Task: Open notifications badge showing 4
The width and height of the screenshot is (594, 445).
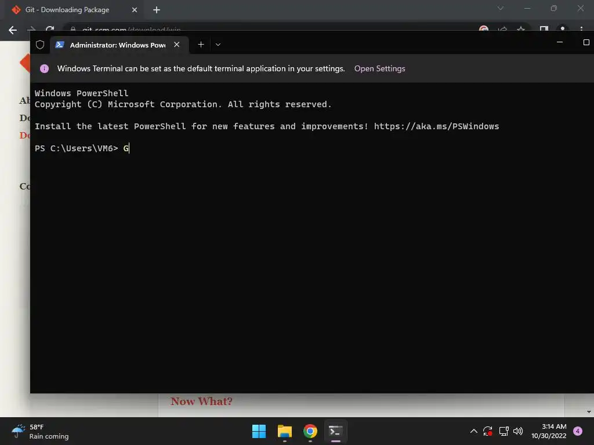Action: pyautogui.click(x=578, y=431)
